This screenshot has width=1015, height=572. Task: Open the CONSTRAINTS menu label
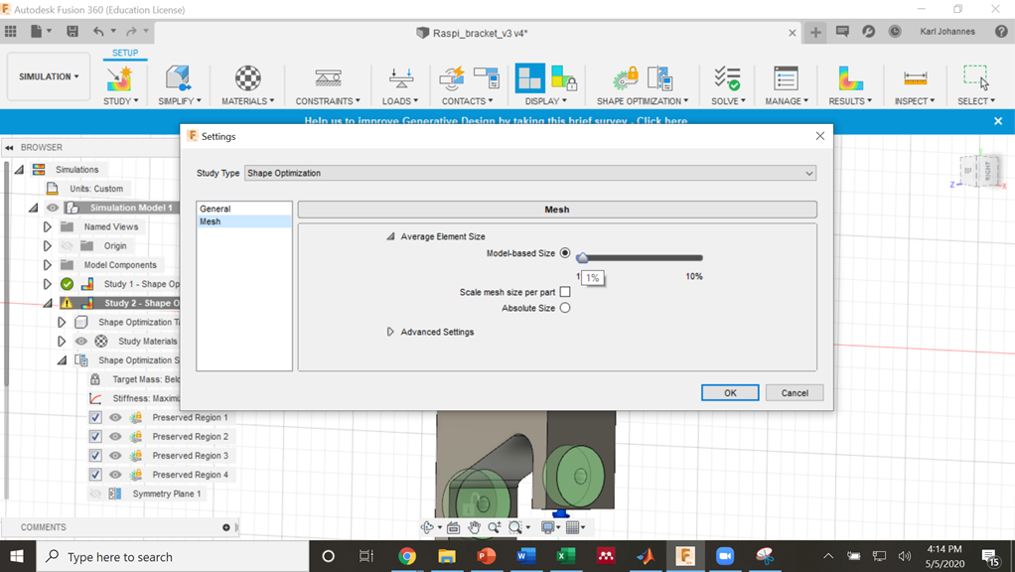pyautogui.click(x=328, y=101)
